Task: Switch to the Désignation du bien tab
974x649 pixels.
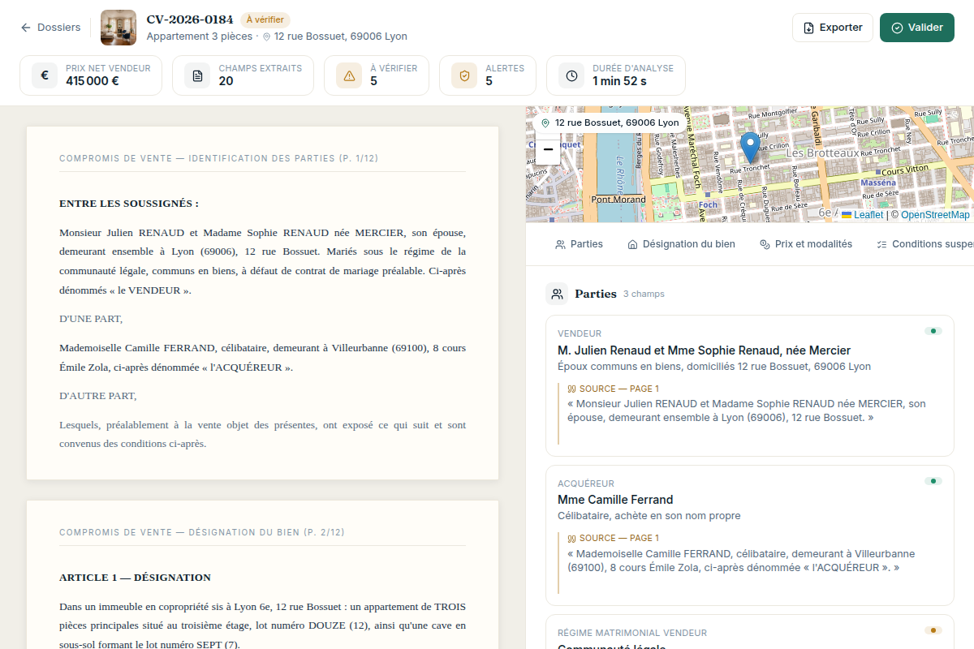Action: [681, 244]
